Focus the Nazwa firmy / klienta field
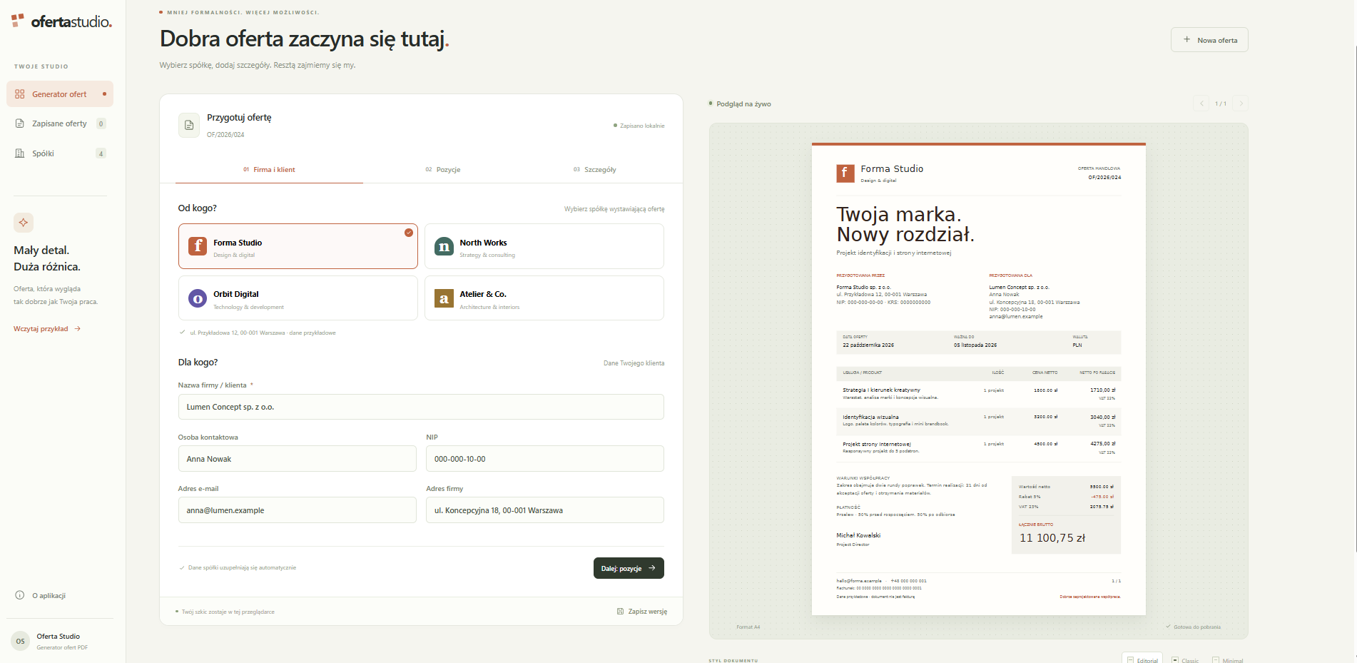 (421, 407)
